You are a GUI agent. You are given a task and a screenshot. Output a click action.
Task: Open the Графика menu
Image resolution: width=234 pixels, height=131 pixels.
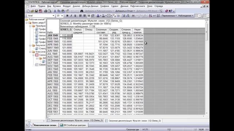point(105,6)
